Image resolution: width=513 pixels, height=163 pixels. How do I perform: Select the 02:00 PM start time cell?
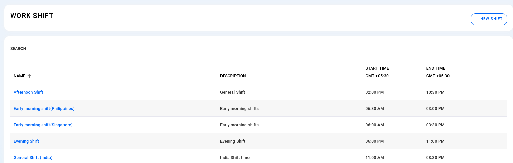pos(374,92)
